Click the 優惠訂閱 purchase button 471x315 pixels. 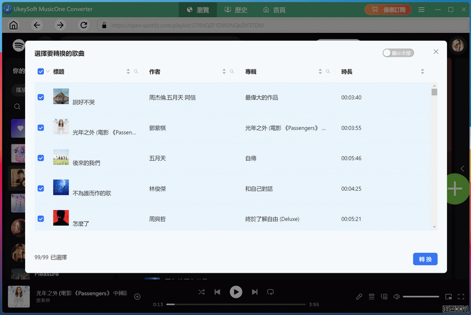[x=388, y=9]
